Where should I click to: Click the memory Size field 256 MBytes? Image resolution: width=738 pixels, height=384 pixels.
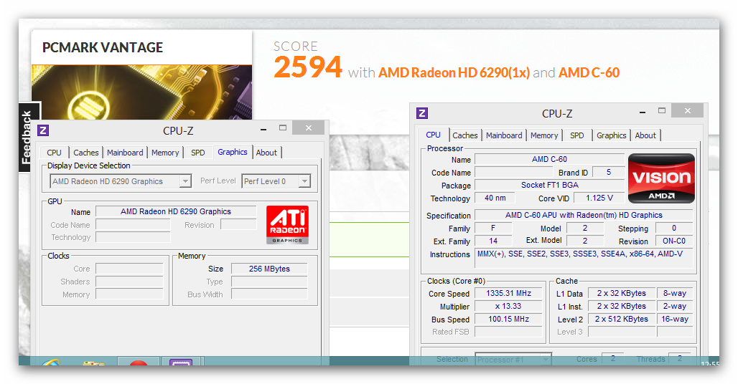tap(269, 269)
